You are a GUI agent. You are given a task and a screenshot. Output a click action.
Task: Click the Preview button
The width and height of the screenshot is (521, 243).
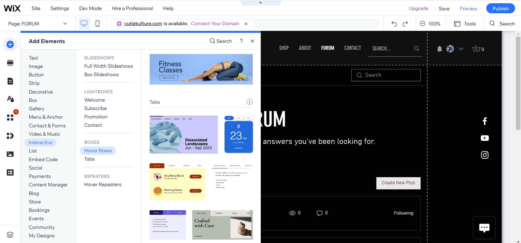click(x=468, y=8)
